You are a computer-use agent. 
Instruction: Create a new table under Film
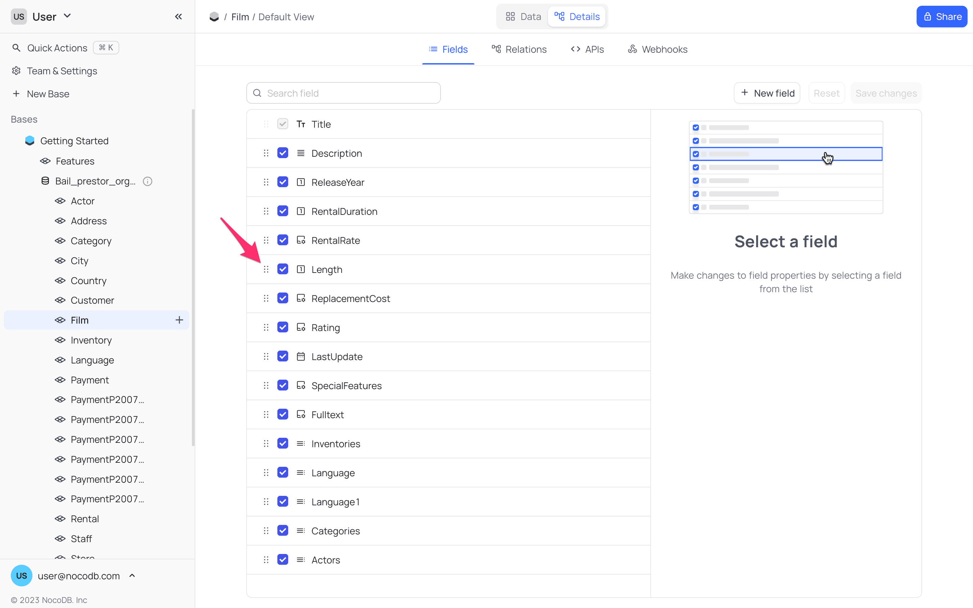179,320
